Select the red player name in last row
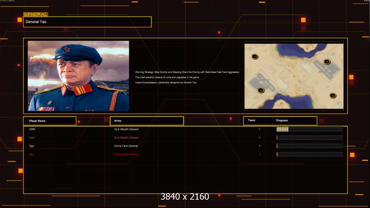The height and width of the screenshot is (208, 370). [x=31, y=154]
